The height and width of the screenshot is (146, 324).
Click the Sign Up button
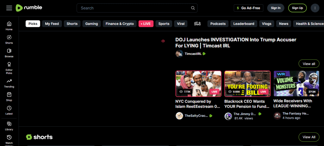(x=297, y=8)
